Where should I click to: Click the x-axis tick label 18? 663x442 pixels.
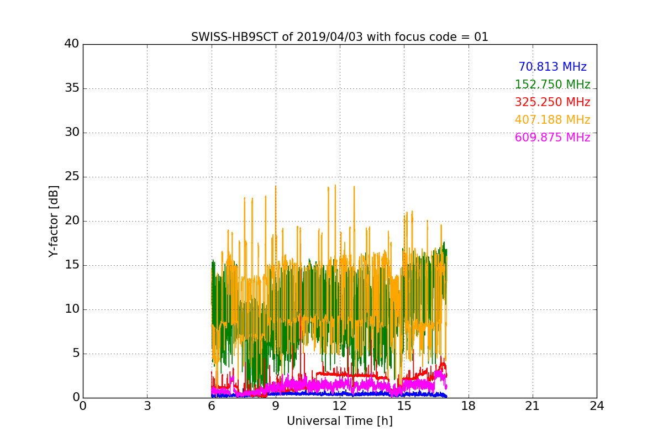pyautogui.click(x=469, y=406)
